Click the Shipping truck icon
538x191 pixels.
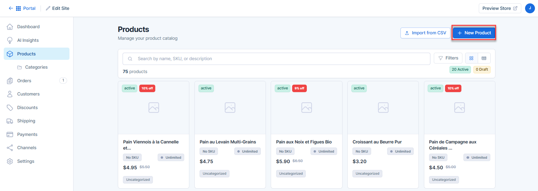coord(10,121)
